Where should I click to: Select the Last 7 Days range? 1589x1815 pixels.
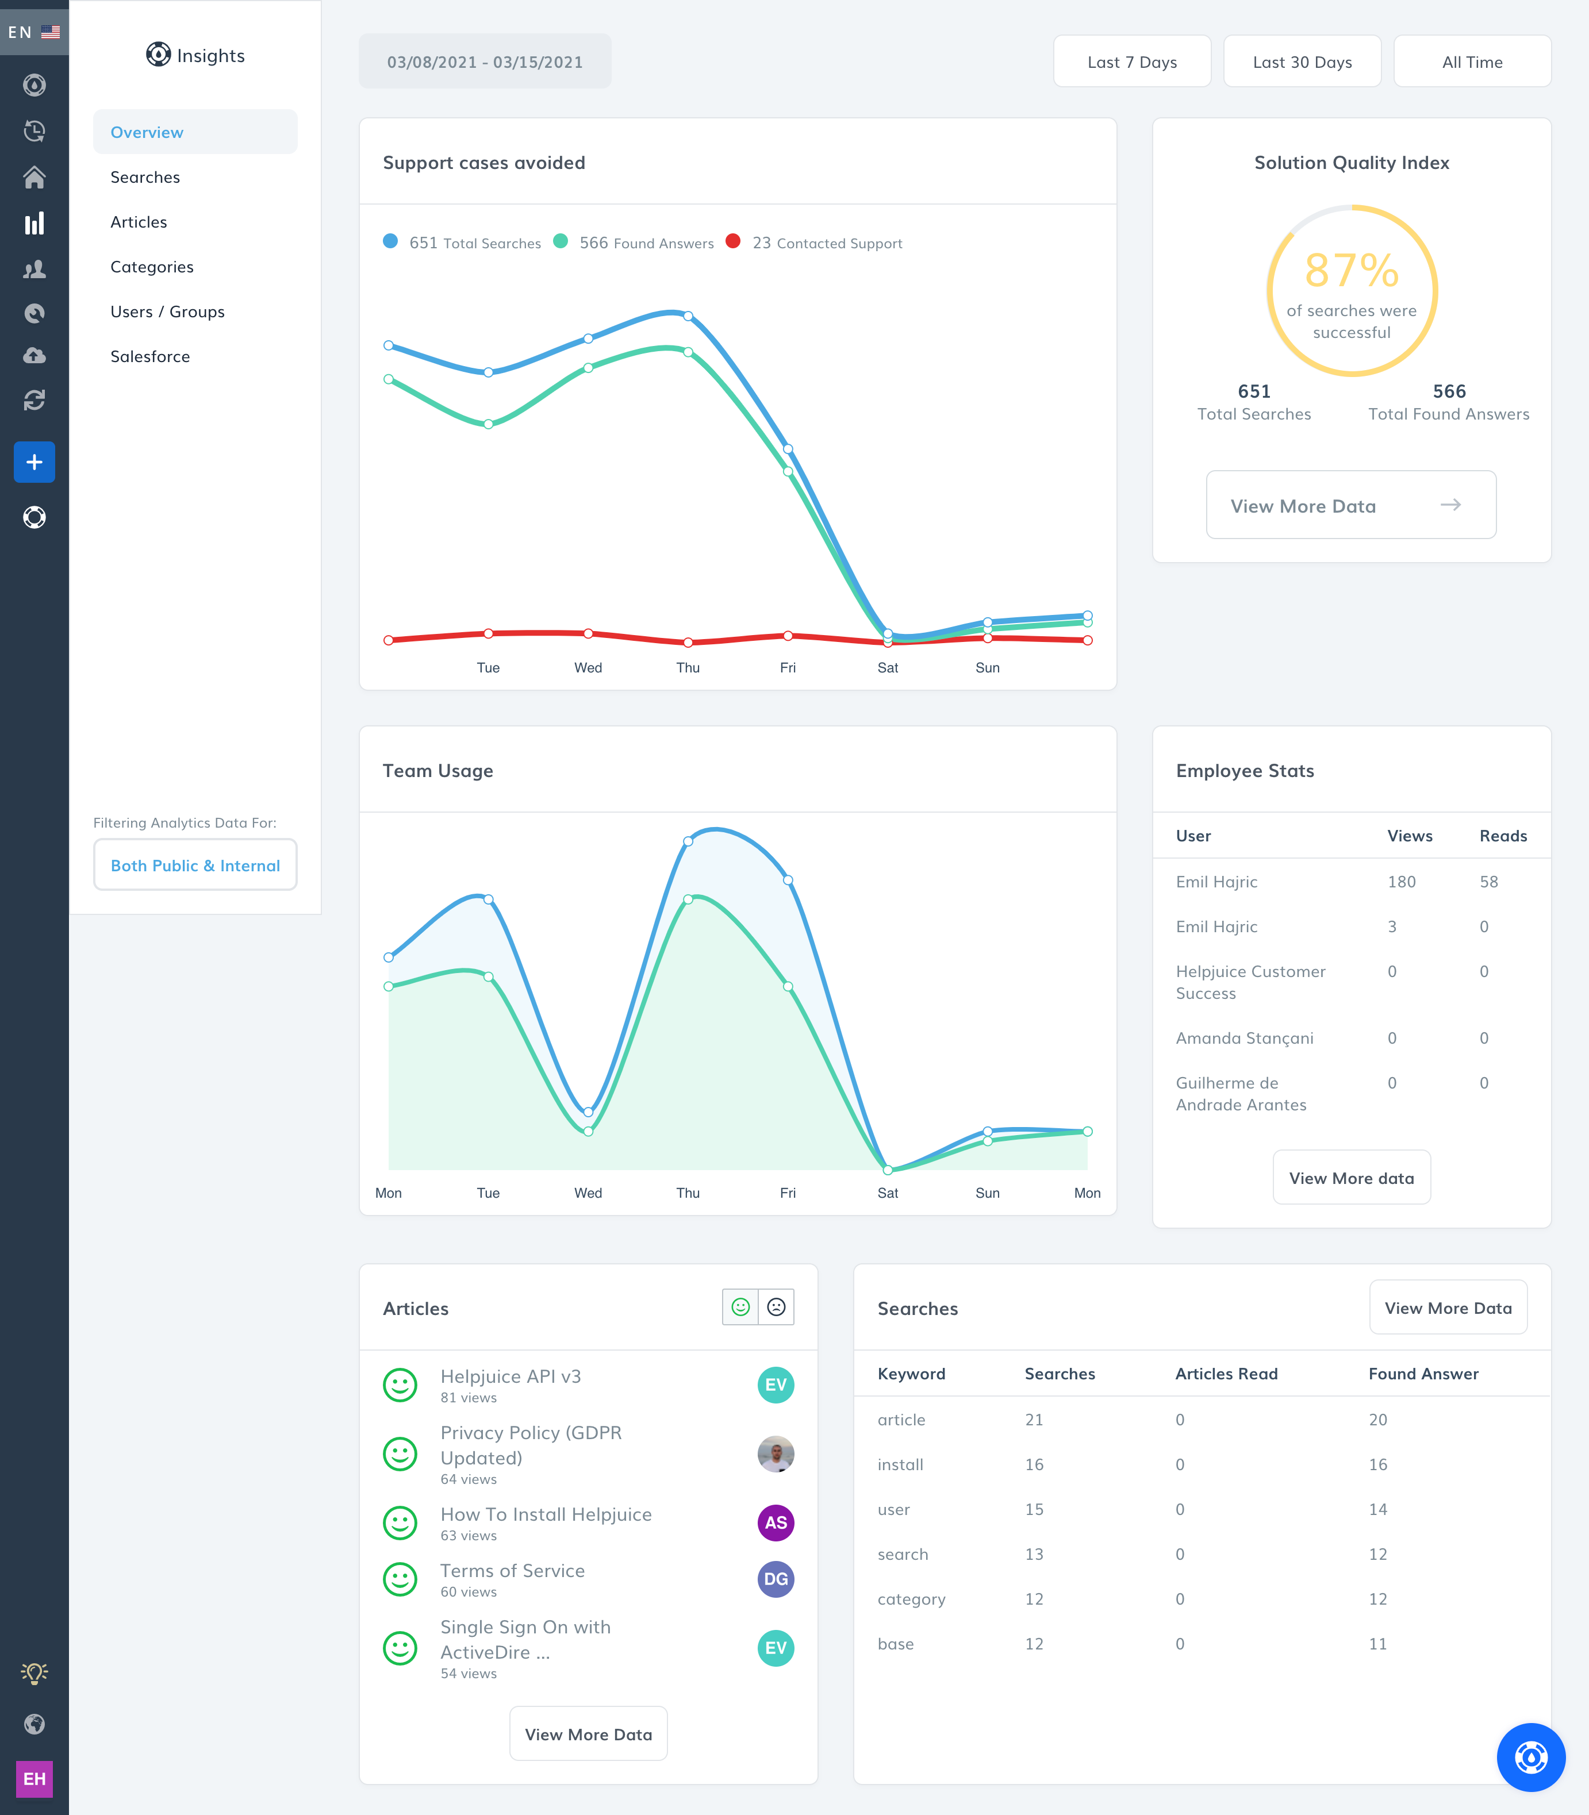point(1131,62)
